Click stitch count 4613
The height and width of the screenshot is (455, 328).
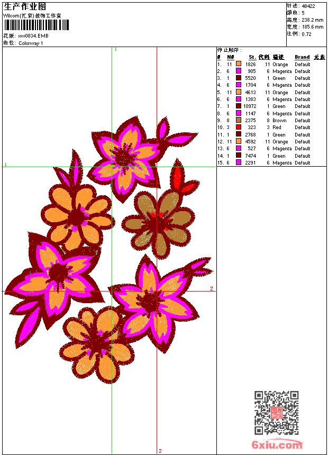[x=251, y=93]
